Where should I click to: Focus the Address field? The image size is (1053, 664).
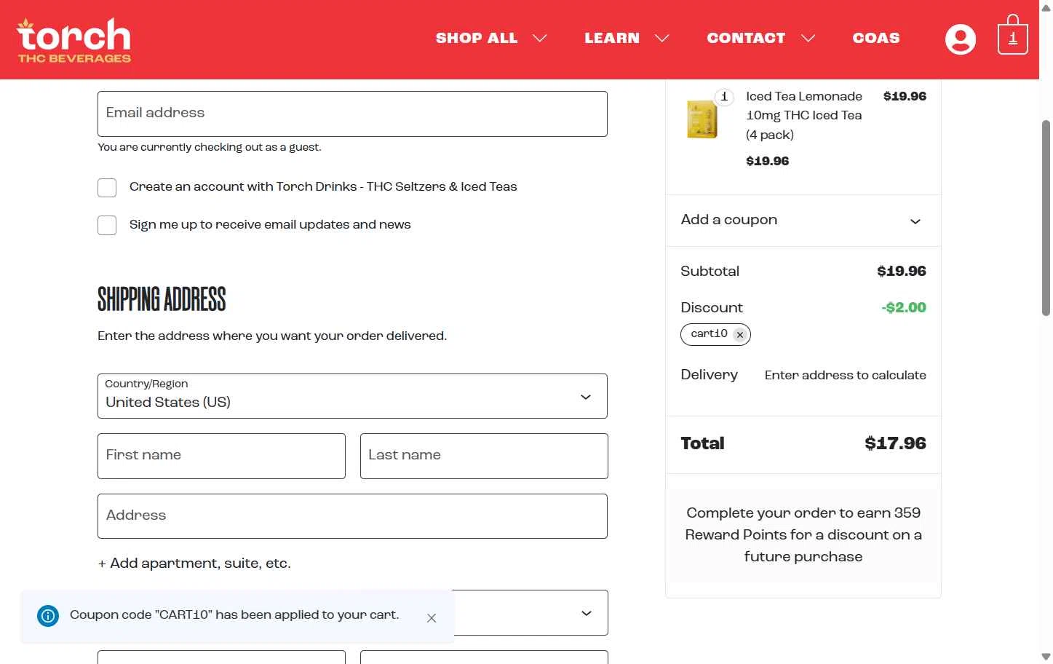point(352,516)
